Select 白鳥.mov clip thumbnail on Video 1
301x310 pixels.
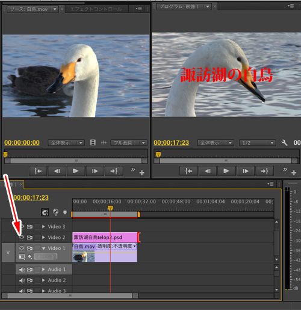(x=84, y=257)
